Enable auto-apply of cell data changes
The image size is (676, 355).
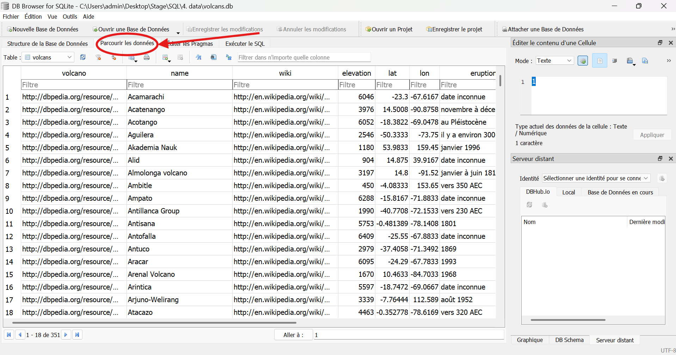tap(583, 61)
